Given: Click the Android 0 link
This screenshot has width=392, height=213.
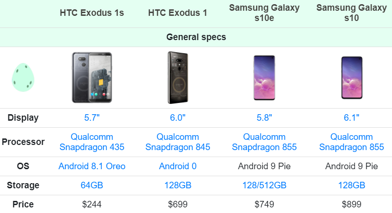Looking at the screenshot, I should click(178, 166).
